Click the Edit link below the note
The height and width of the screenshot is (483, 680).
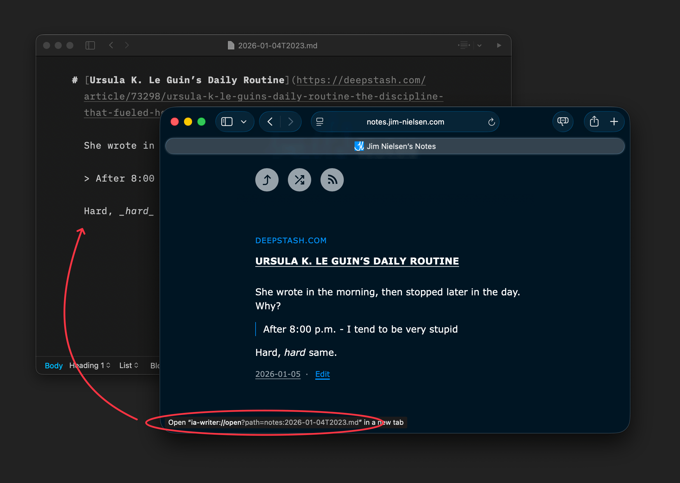[322, 374]
